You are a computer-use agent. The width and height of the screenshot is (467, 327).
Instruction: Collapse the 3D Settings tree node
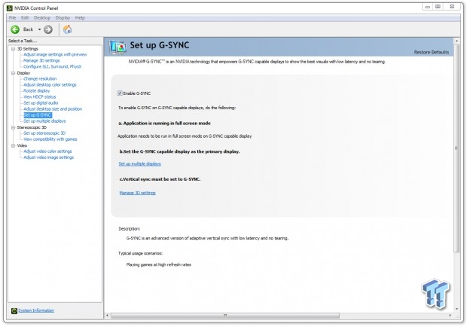point(13,48)
